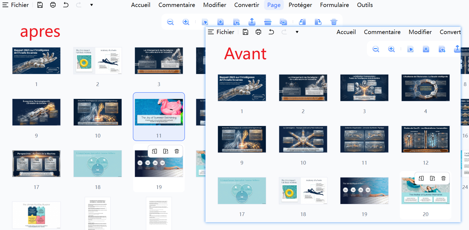Rotate page 19 left via hover icon

point(154,151)
